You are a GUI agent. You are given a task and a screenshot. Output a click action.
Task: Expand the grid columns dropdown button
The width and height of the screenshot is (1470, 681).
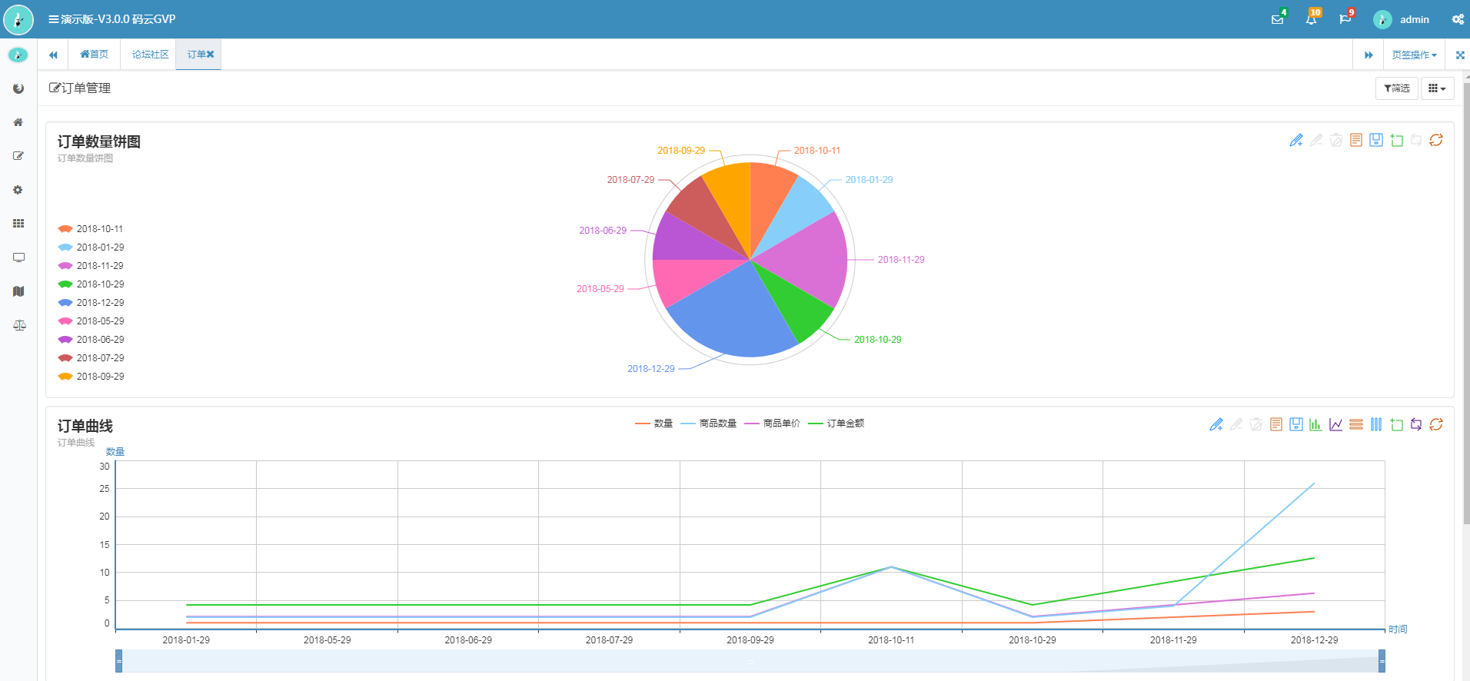(1436, 88)
